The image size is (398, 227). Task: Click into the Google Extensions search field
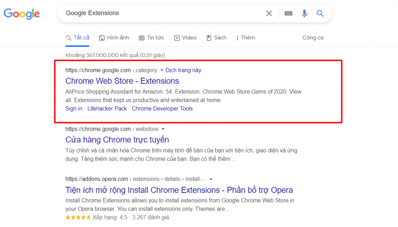(162, 13)
